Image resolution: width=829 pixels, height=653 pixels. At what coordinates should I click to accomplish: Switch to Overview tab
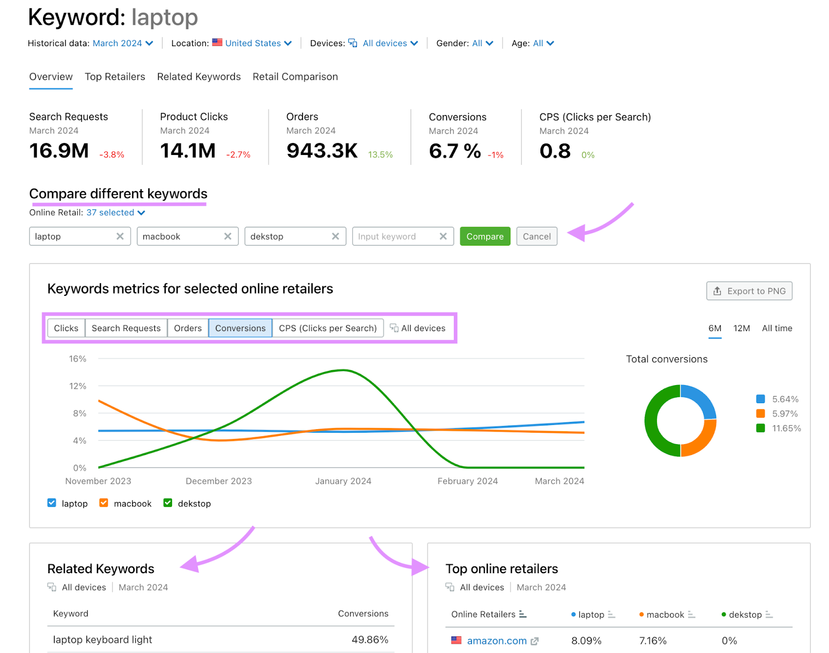click(x=51, y=77)
